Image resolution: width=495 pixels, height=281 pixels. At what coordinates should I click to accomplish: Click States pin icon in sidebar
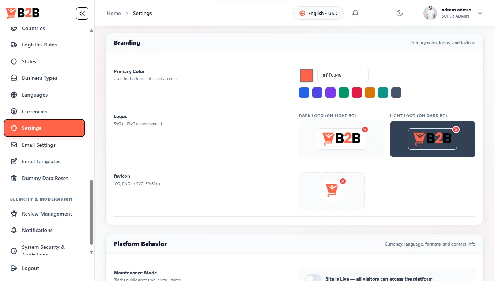tap(14, 61)
